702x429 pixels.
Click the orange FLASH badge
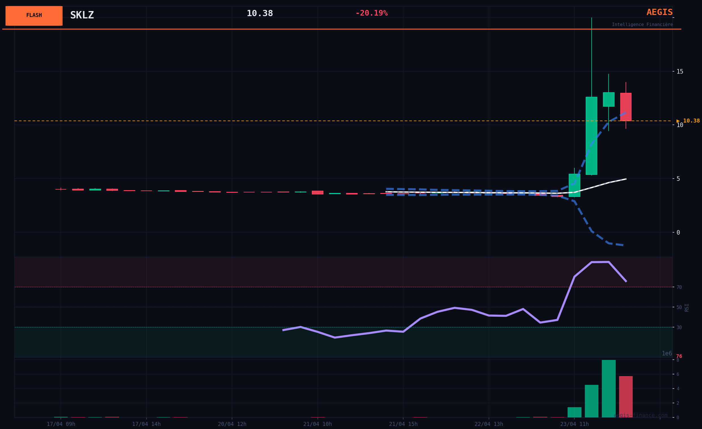tap(34, 16)
